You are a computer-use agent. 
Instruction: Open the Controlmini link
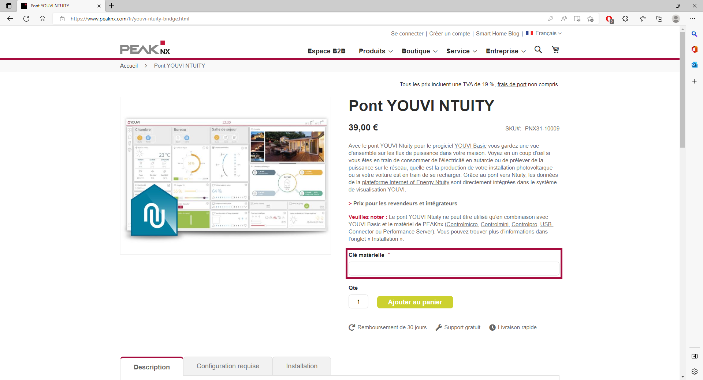495,224
